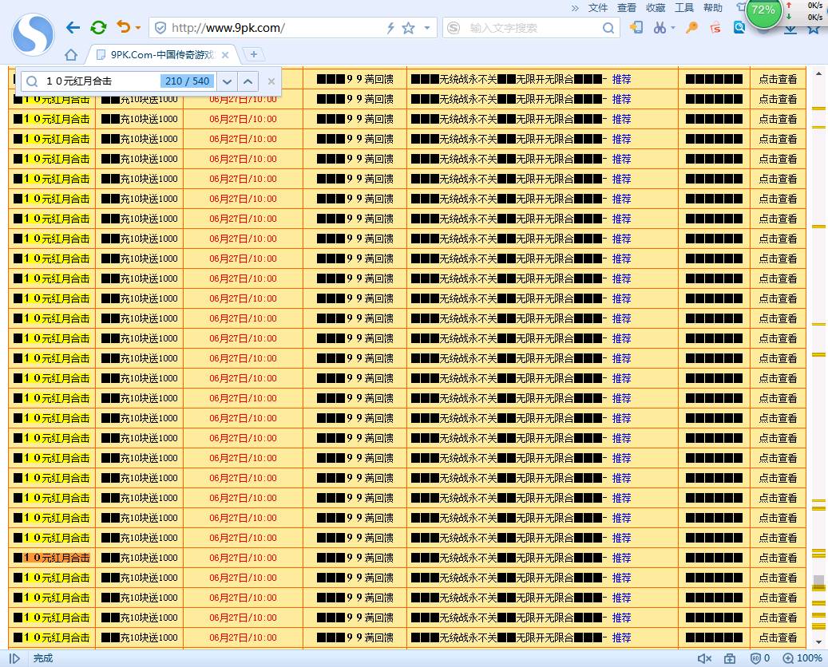Reload the page with the green refresh icon
Image resolution: width=828 pixels, height=667 pixels.
pyautogui.click(x=98, y=27)
